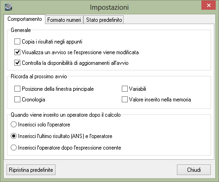This screenshot has height=182, width=219.
Task: Click the Generale group label
Action: (x=21, y=30)
